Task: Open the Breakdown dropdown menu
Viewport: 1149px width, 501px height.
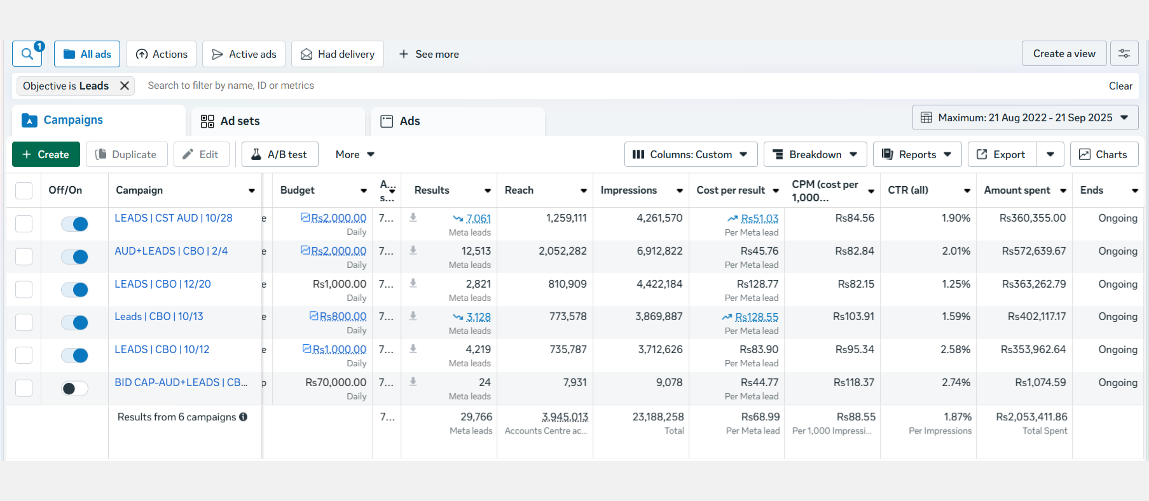Action: (815, 154)
